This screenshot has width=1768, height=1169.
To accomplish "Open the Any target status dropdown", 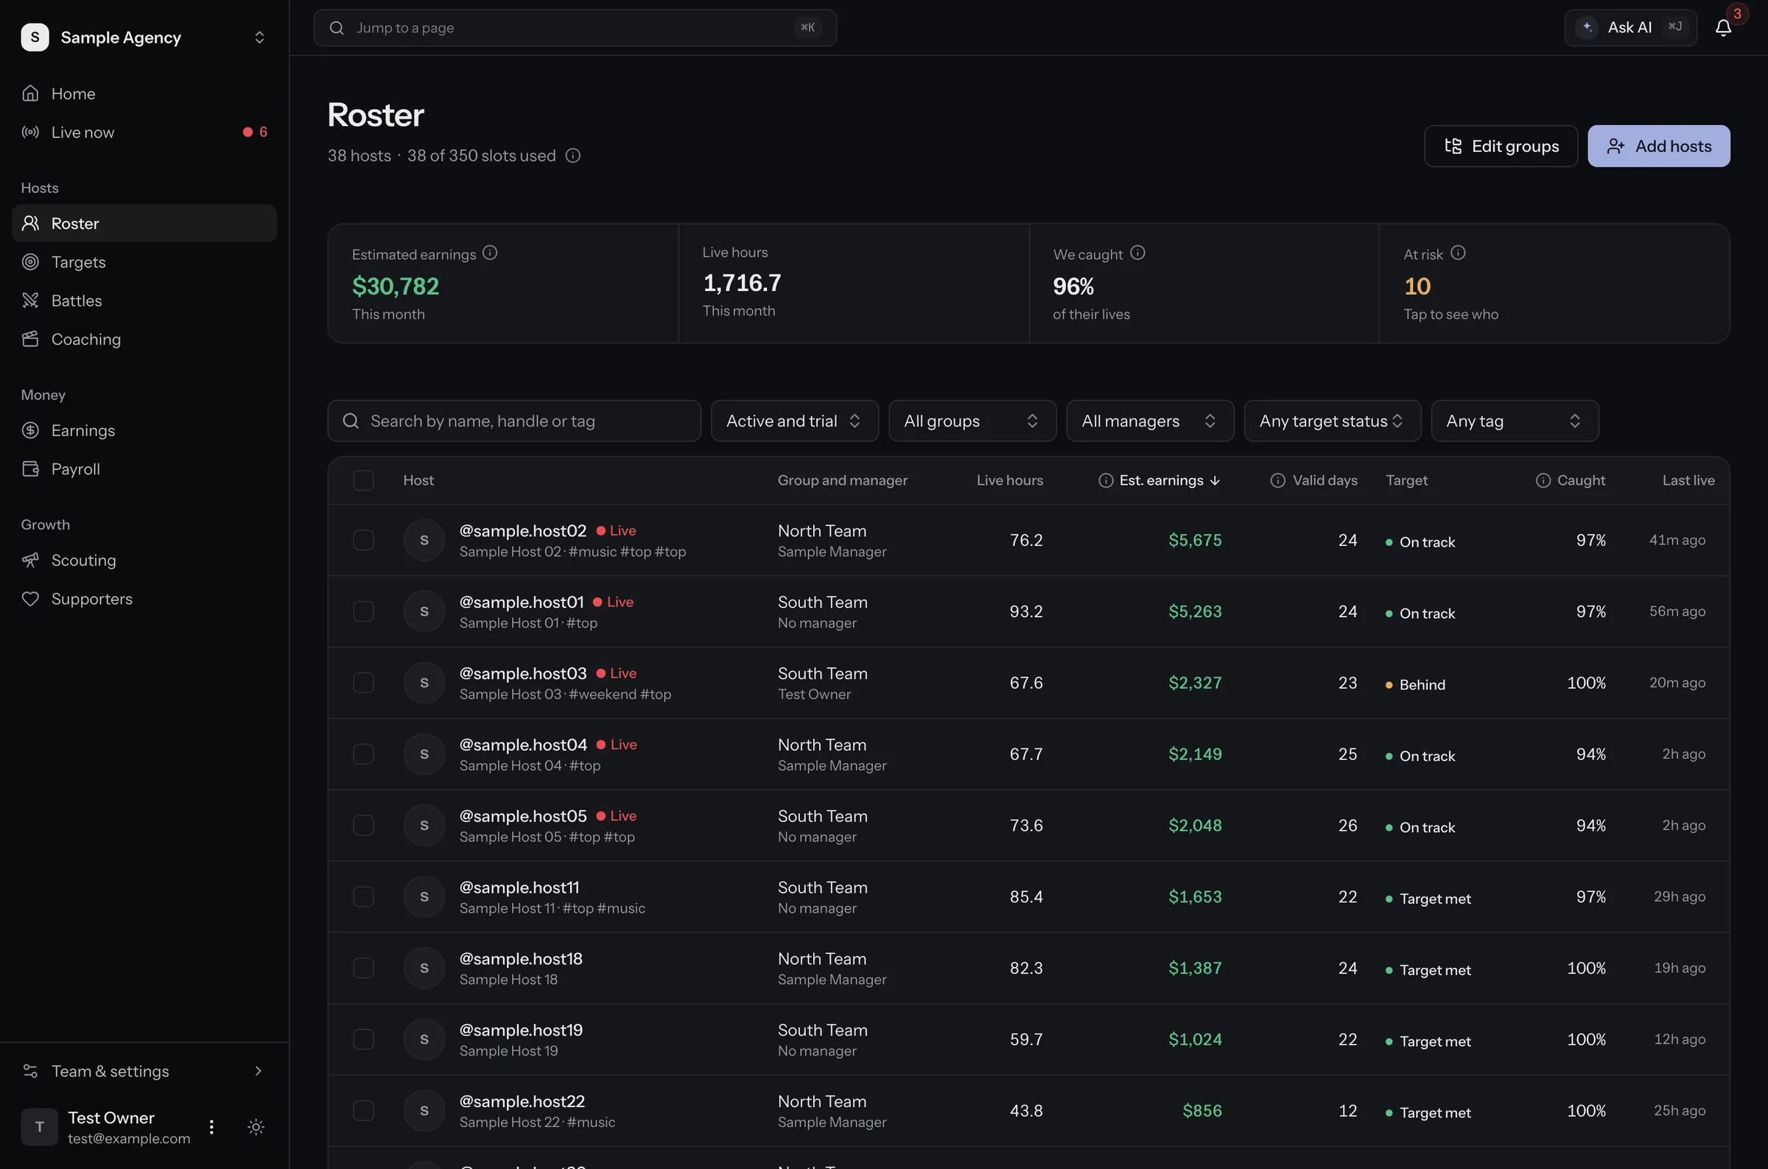I will [1332, 421].
